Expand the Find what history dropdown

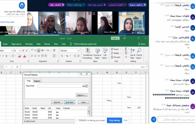[x=86, y=86]
